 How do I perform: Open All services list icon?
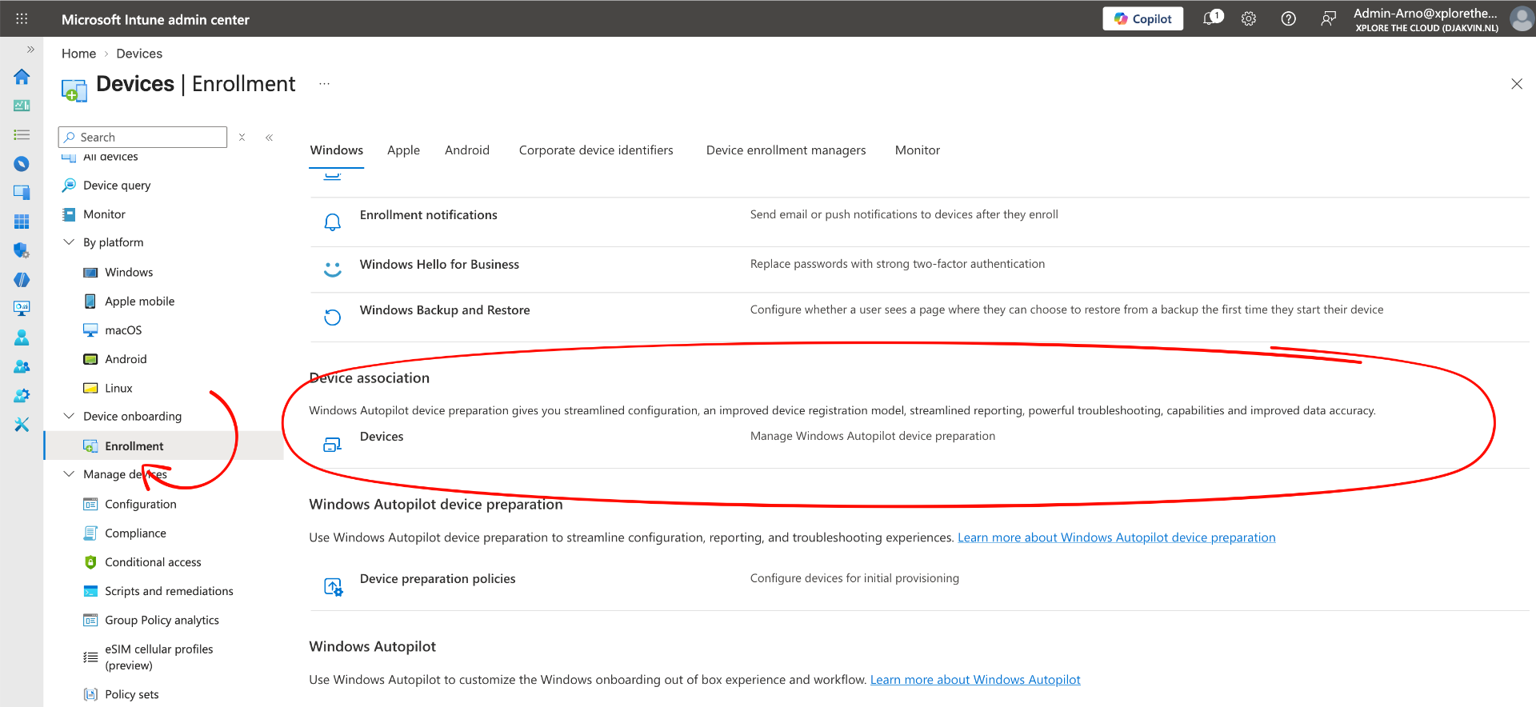click(22, 134)
